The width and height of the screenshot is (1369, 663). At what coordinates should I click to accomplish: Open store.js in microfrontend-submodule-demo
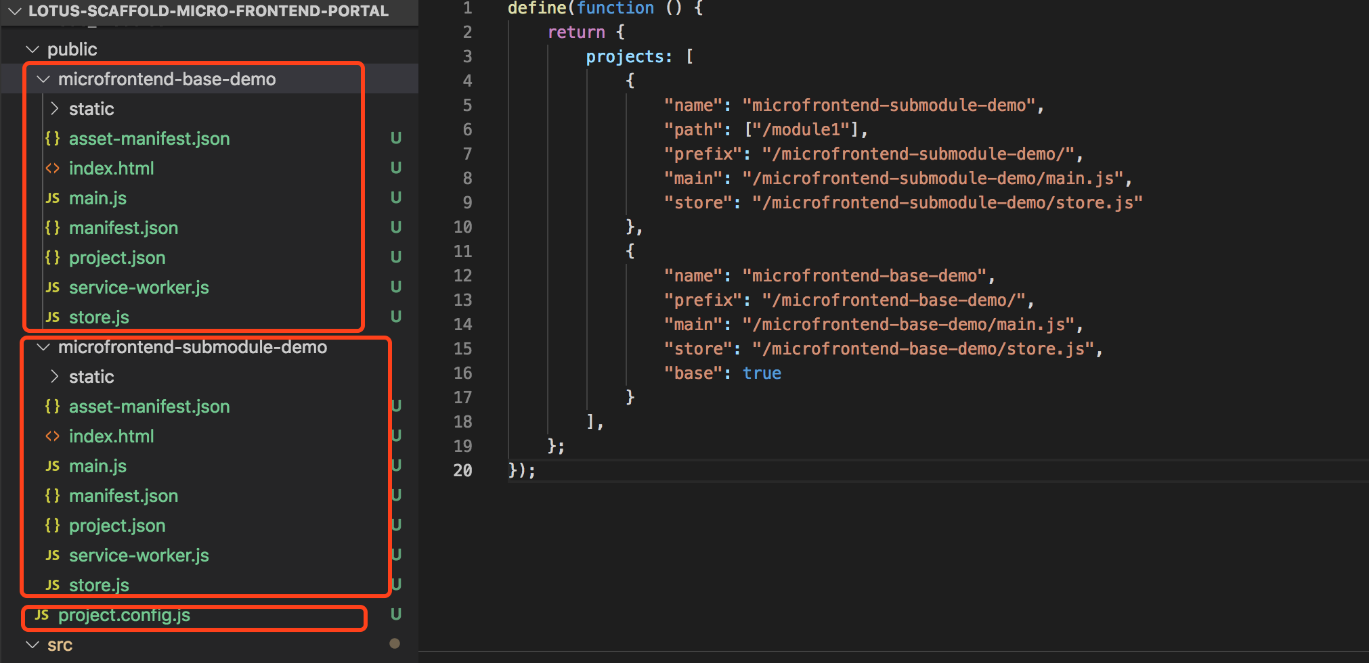pyautogui.click(x=99, y=585)
